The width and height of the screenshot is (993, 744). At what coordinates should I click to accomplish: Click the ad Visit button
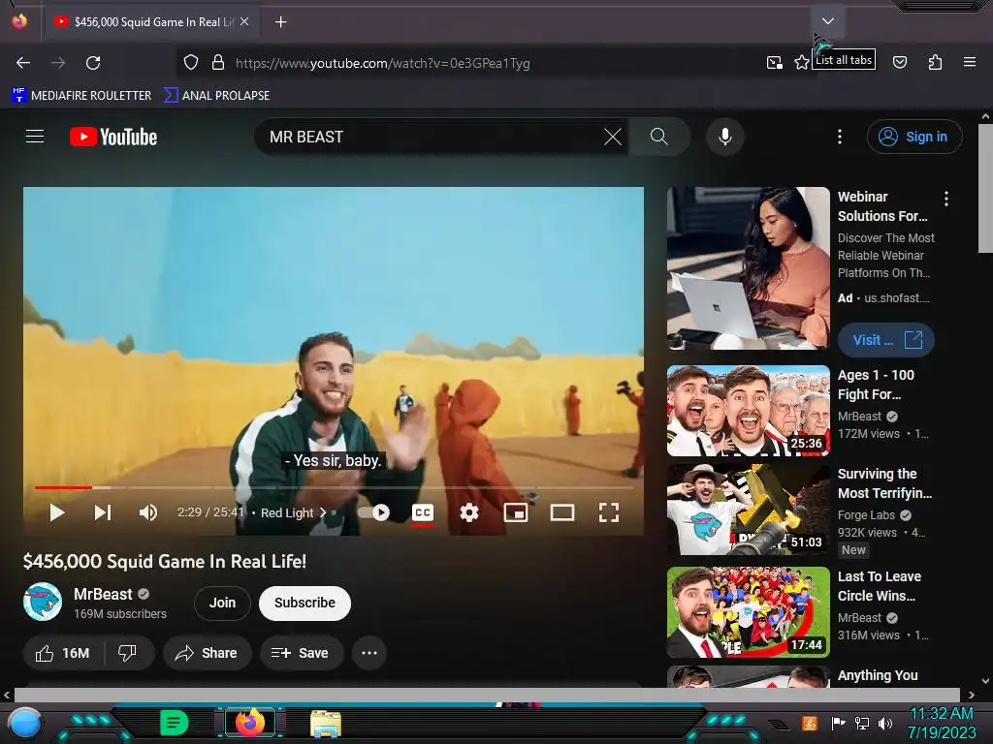[886, 340]
